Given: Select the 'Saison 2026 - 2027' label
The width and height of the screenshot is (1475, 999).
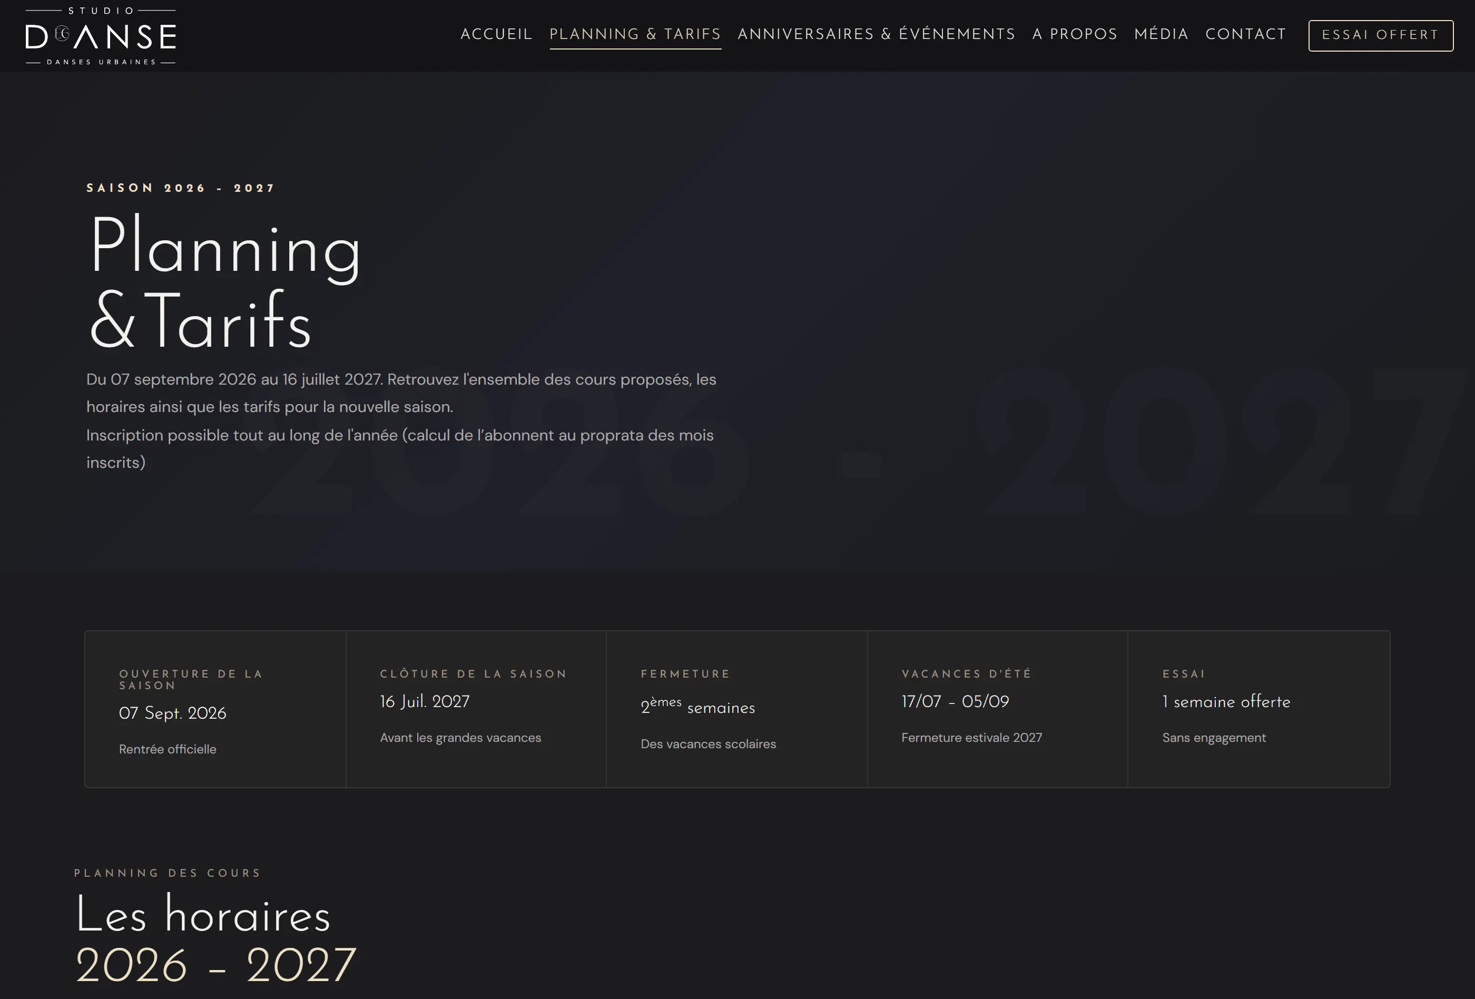Looking at the screenshot, I should [181, 188].
